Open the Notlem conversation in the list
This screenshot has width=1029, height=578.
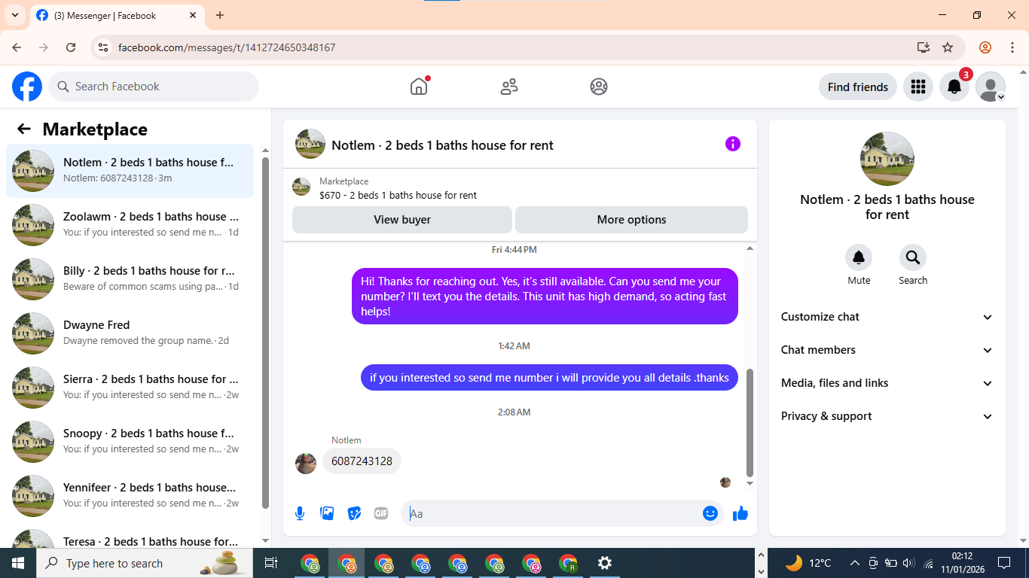click(130, 171)
